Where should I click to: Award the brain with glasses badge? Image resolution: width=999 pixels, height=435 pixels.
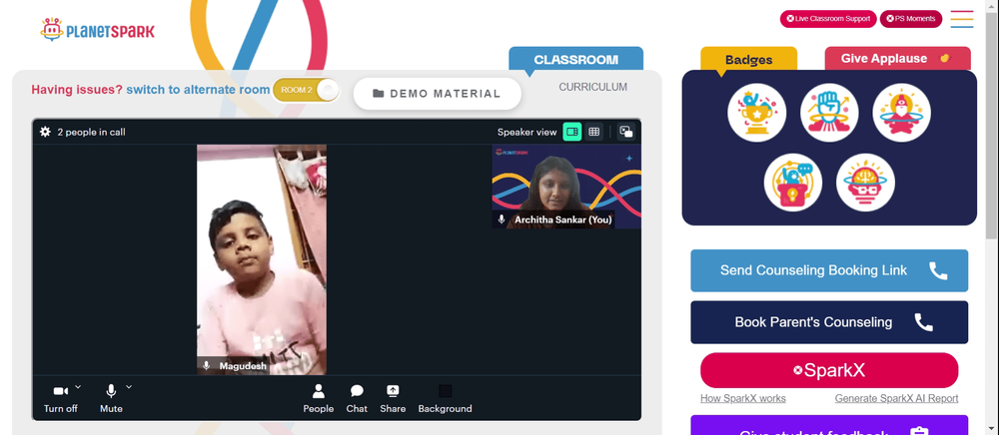click(x=865, y=183)
